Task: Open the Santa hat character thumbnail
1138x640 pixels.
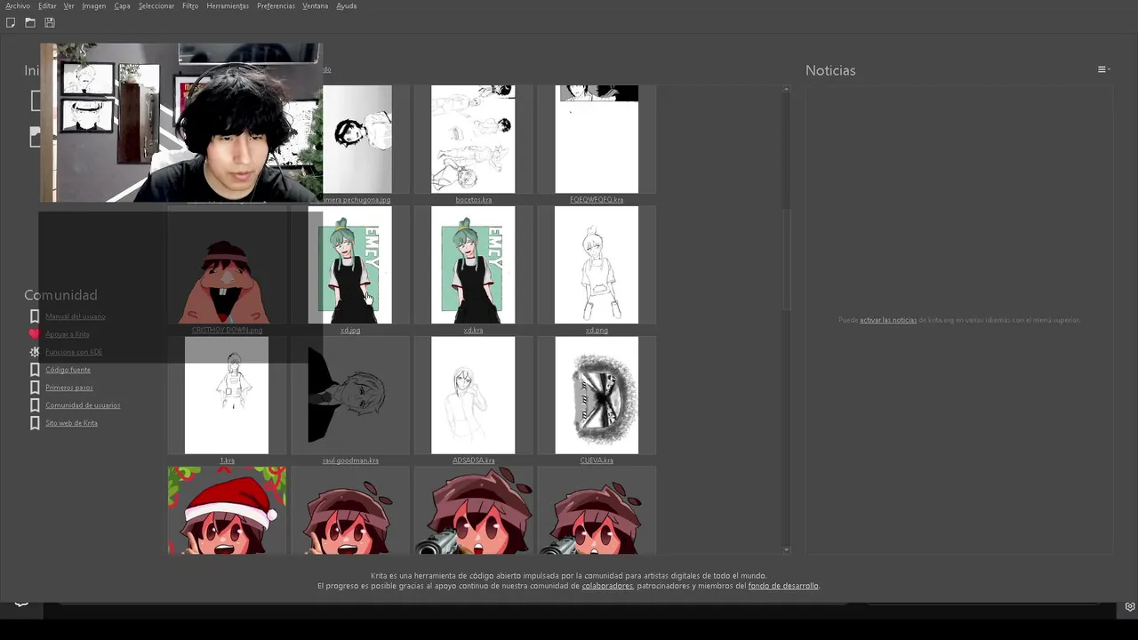Action: click(x=227, y=510)
